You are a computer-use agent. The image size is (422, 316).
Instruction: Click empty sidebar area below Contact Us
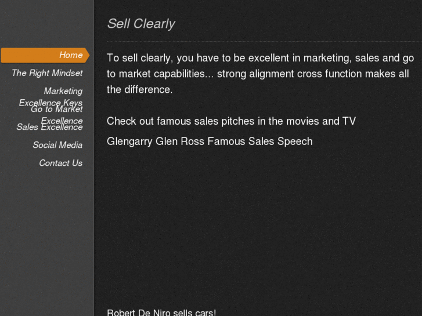[46, 244]
